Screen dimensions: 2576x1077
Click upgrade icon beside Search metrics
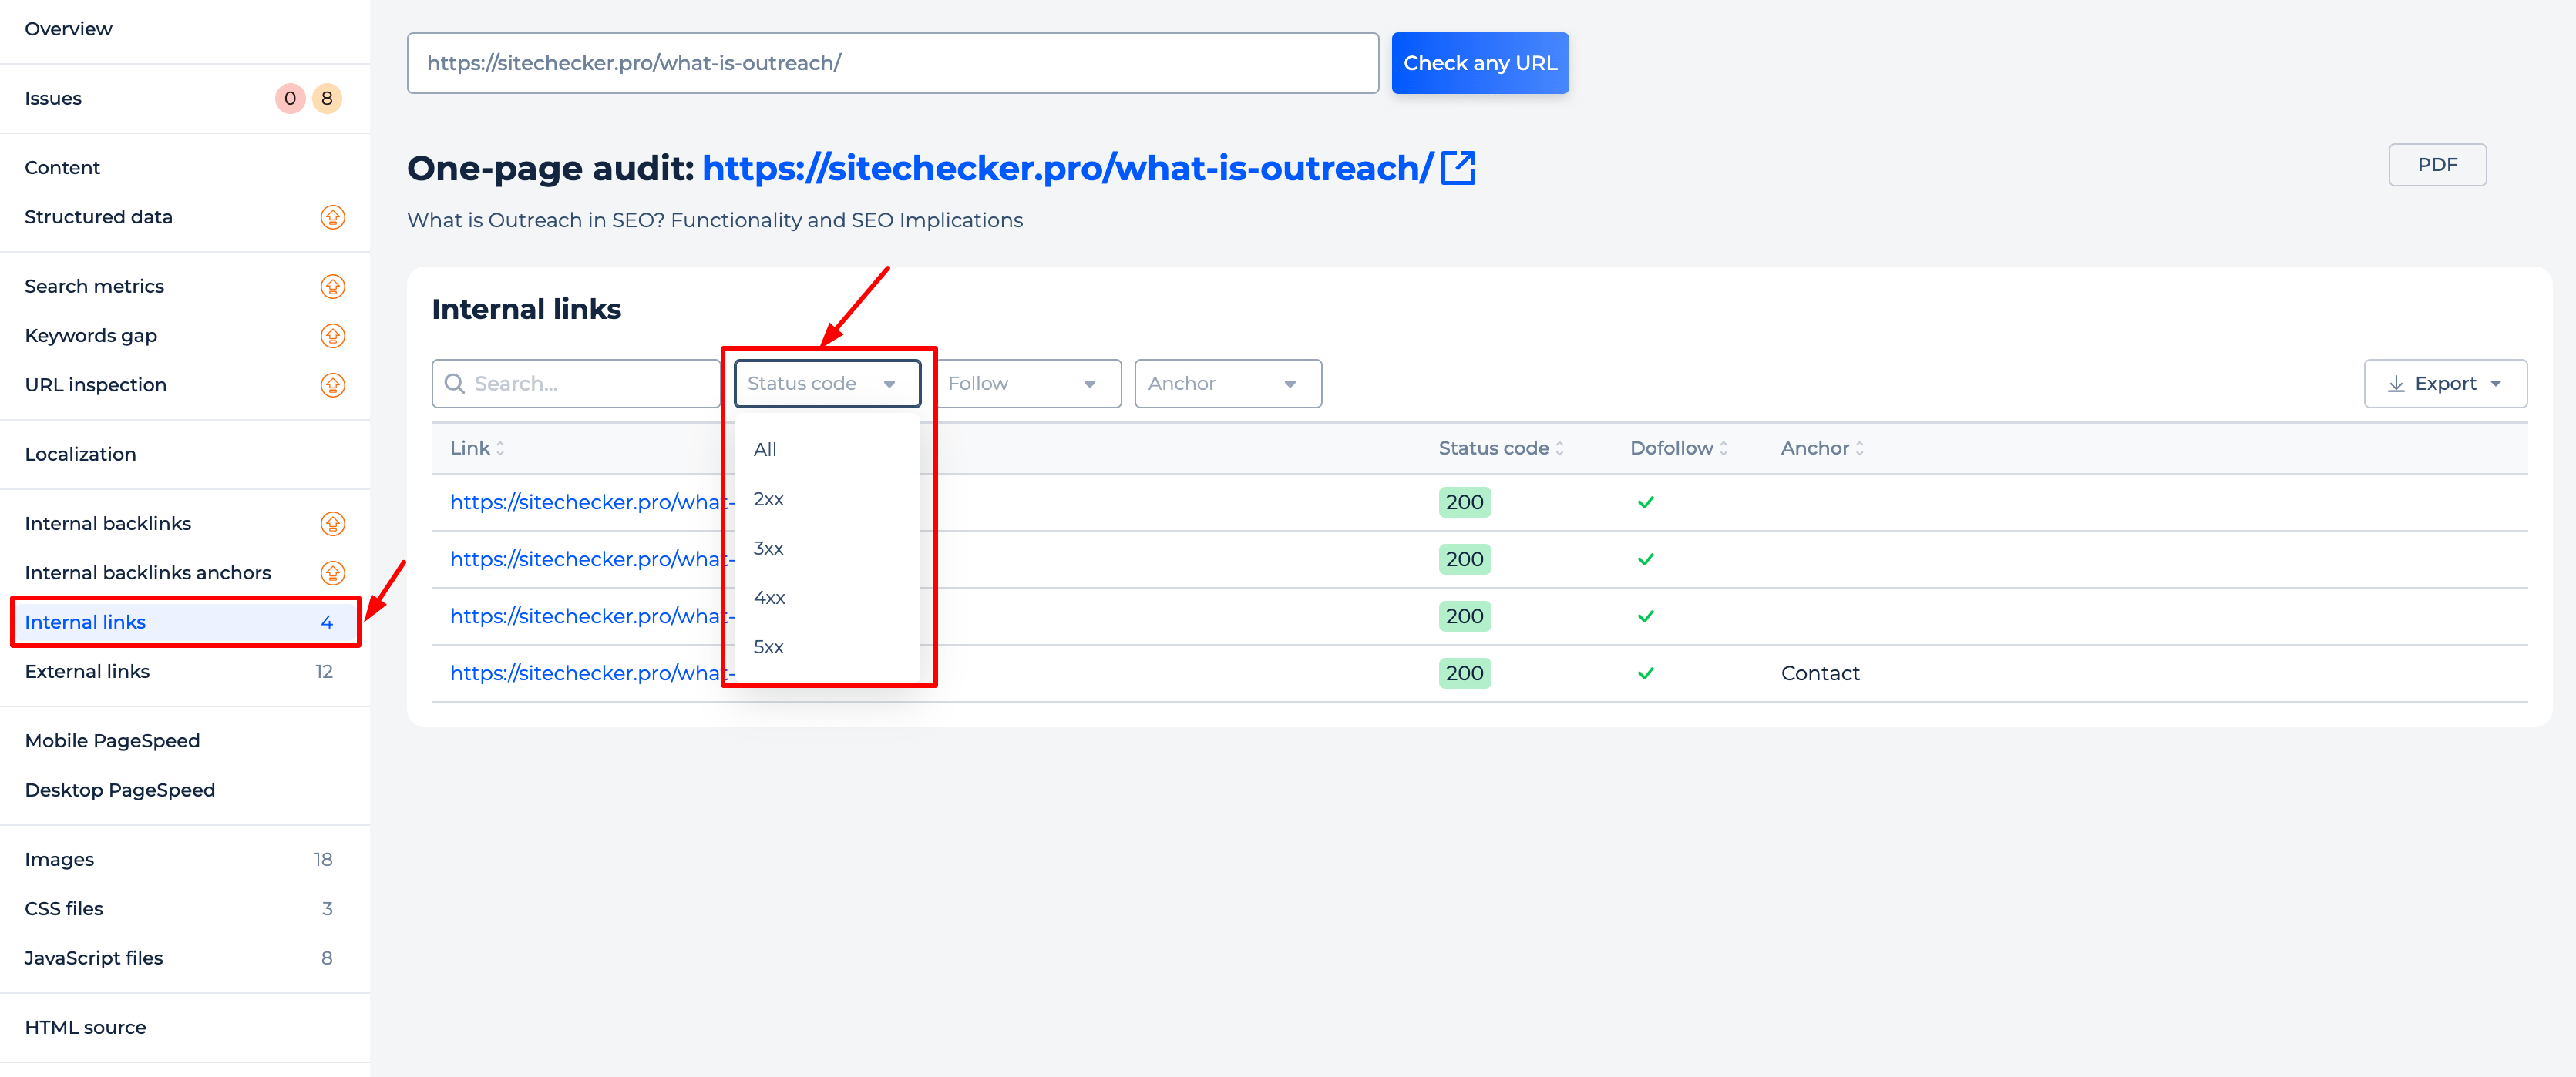(332, 287)
